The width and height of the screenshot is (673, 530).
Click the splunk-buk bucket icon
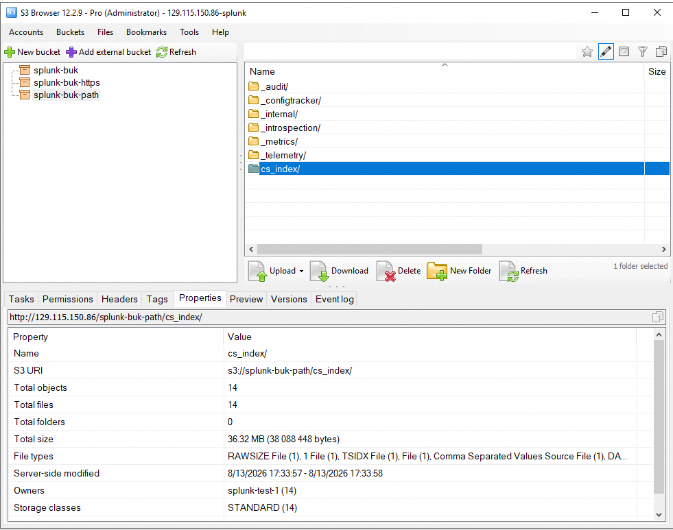click(x=25, y=71)
